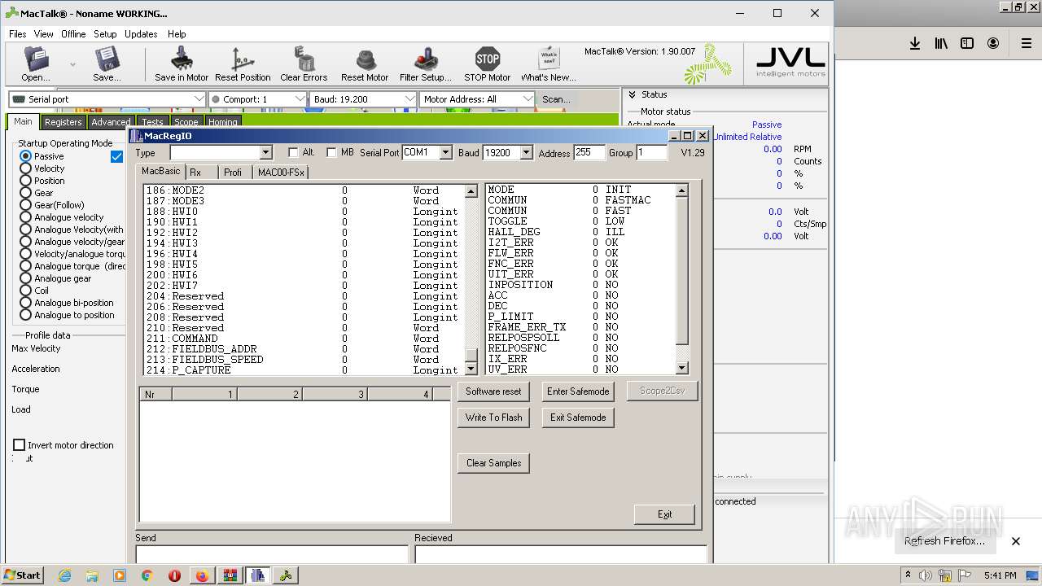Open Firefox hamburger menu
1042x586 pixels.
point(1027,43)
